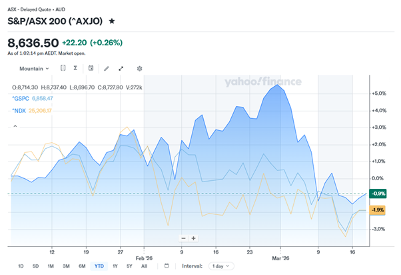401x275 pixels.
Task: Open the events calendar icon in toolbar
Action: coord(91,68)
